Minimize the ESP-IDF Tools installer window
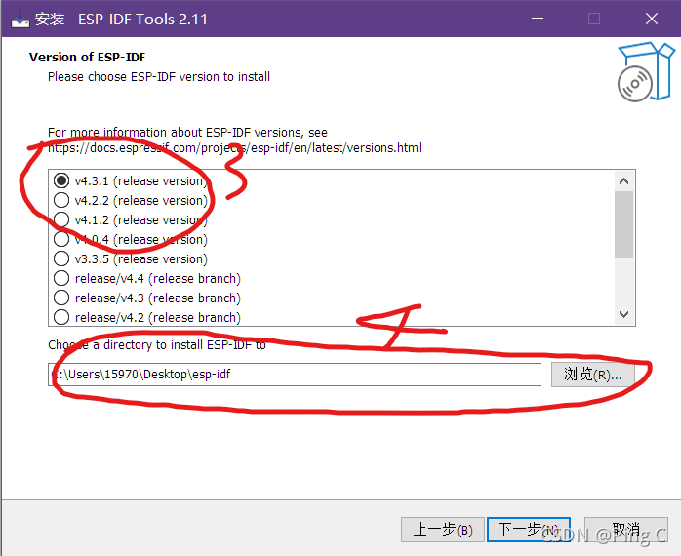 (538, 19)
